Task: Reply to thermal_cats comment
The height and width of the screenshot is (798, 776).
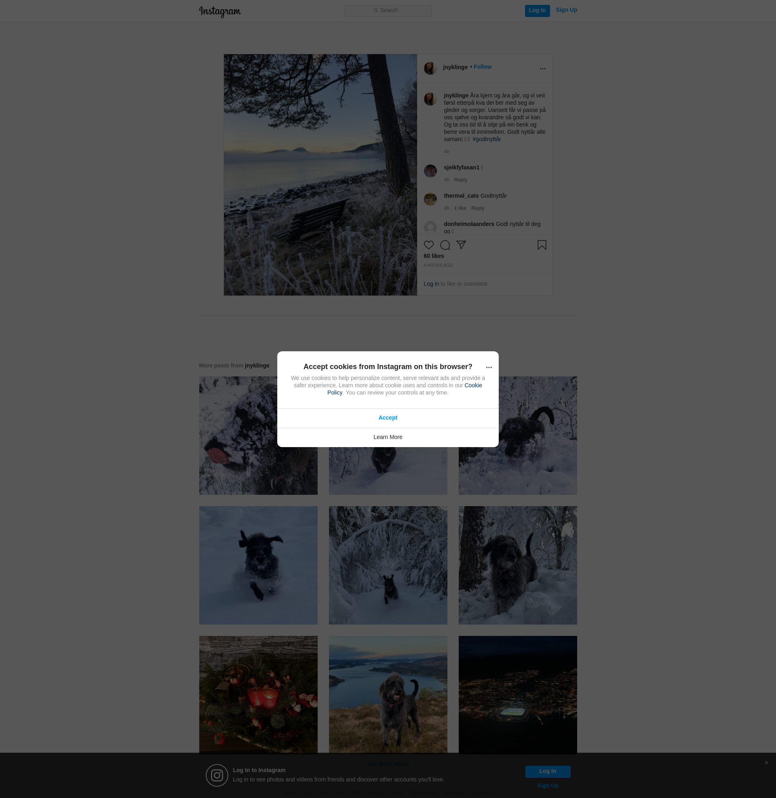Action: pos(478,208)
